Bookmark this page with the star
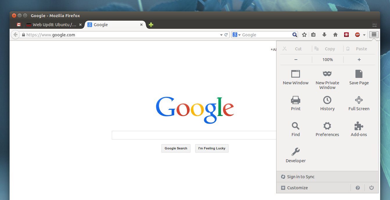The image size is (390, 200). [x=304, y=34]
